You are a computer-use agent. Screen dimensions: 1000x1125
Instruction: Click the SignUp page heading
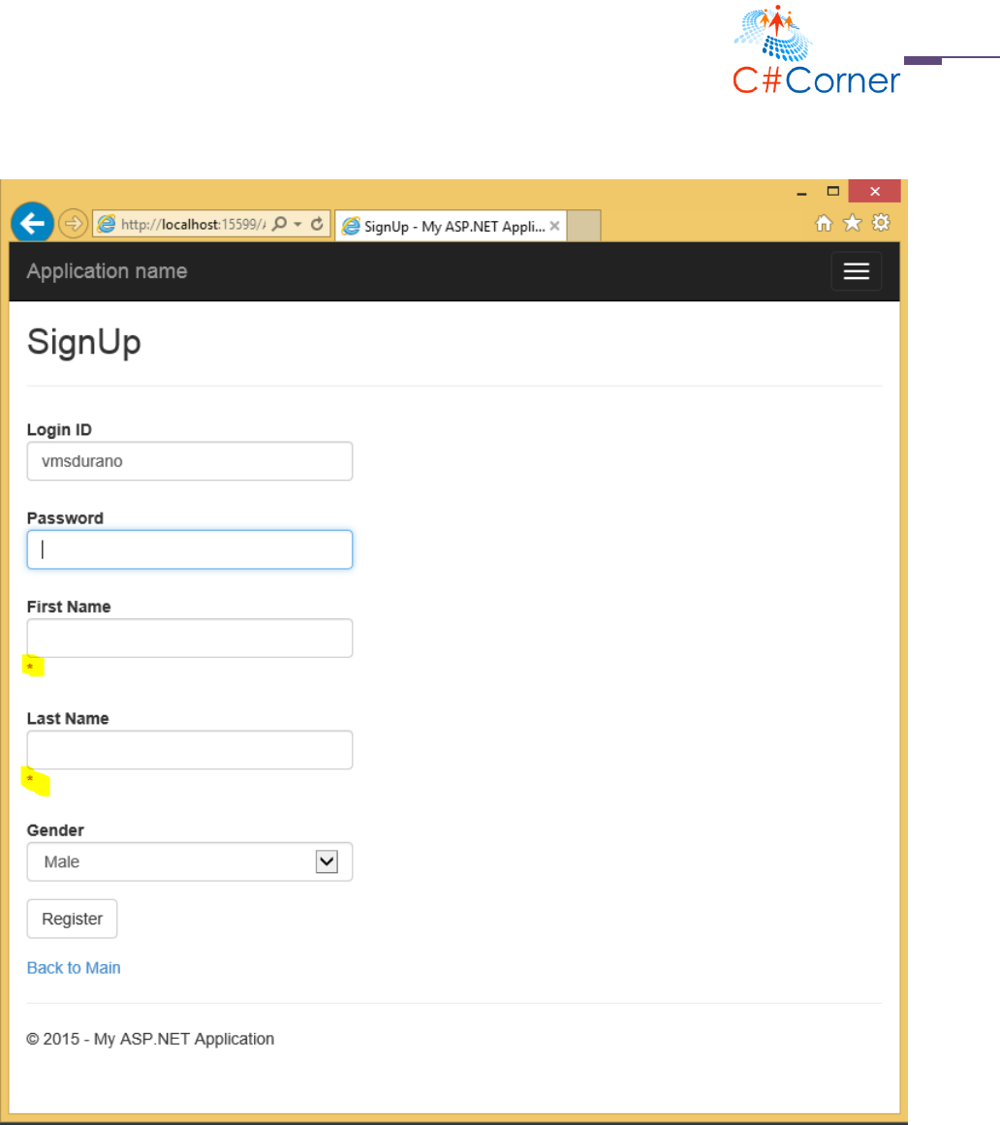click(x=84, y=342)
